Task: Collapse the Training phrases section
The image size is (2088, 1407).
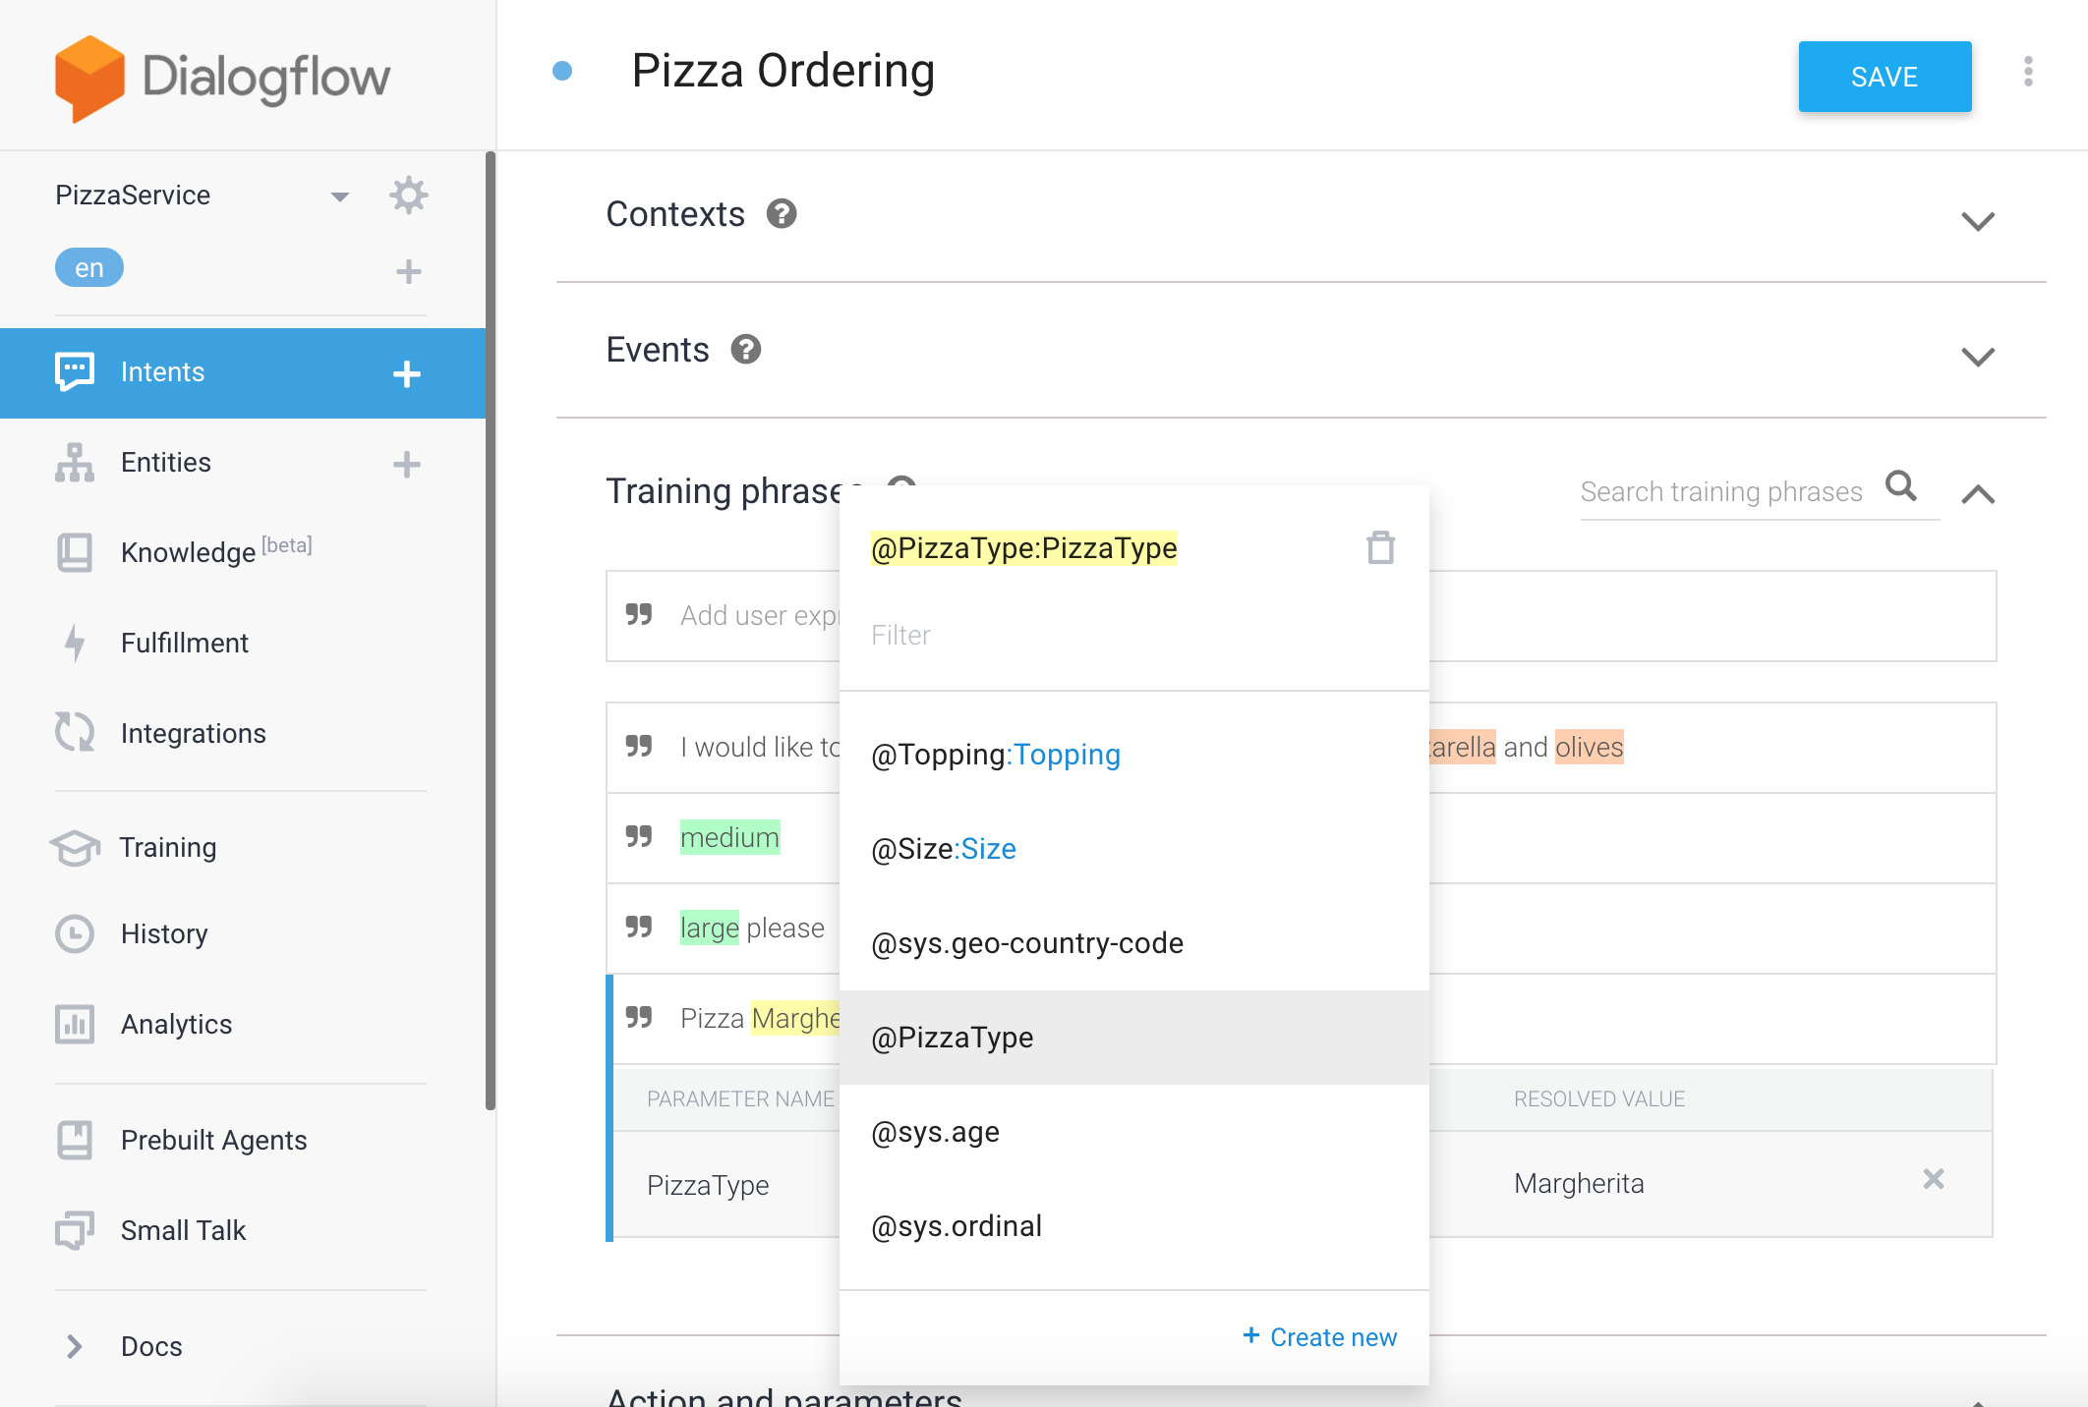Action: coord(1978,493)
